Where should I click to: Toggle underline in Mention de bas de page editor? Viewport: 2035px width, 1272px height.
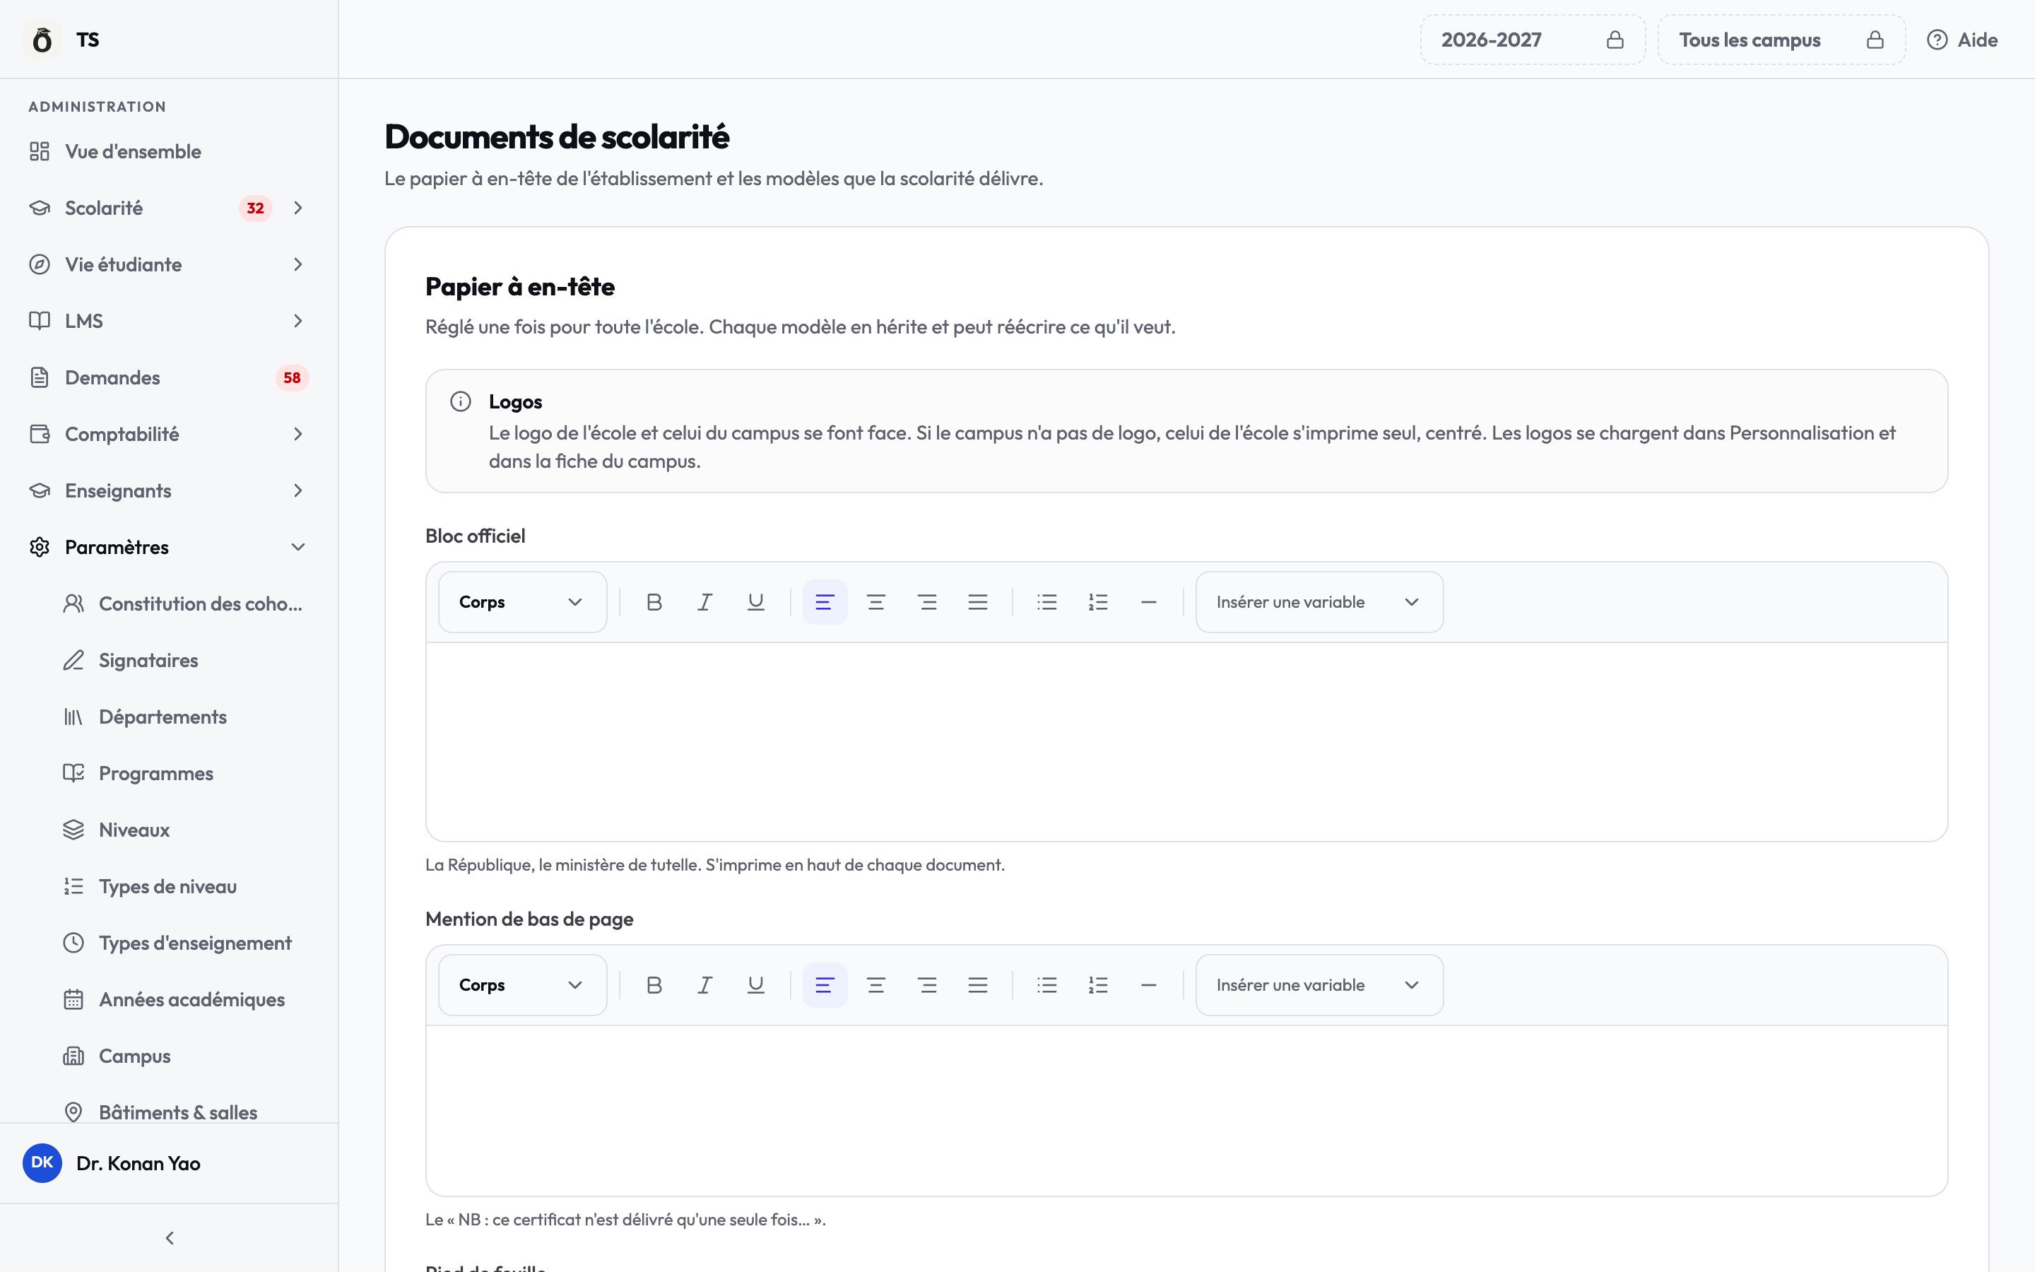756,985
